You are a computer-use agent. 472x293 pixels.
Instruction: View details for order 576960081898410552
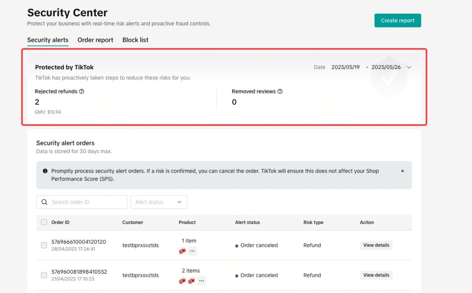click(376, 275)
